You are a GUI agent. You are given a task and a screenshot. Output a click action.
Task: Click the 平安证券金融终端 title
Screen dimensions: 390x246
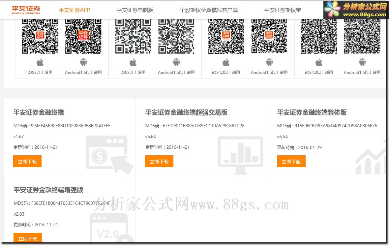[39, 112]
